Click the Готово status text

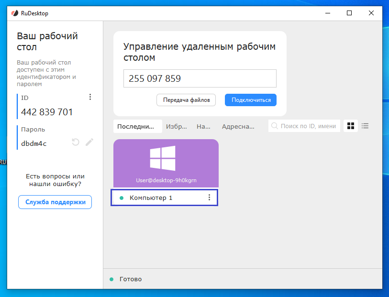point(131,279)
